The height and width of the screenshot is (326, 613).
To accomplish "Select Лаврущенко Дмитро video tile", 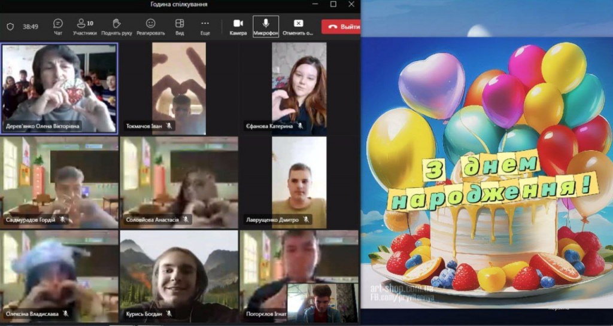I will [299, 182].
